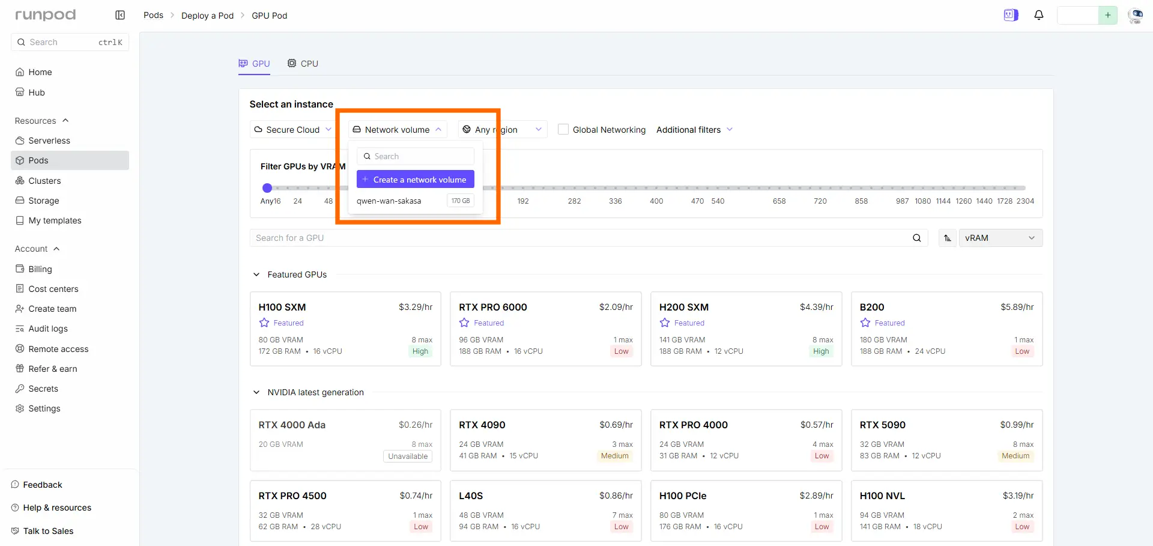1153x546 pixels.
Task: Click GPU Pod breadcrumb
Action: point(269,16)
